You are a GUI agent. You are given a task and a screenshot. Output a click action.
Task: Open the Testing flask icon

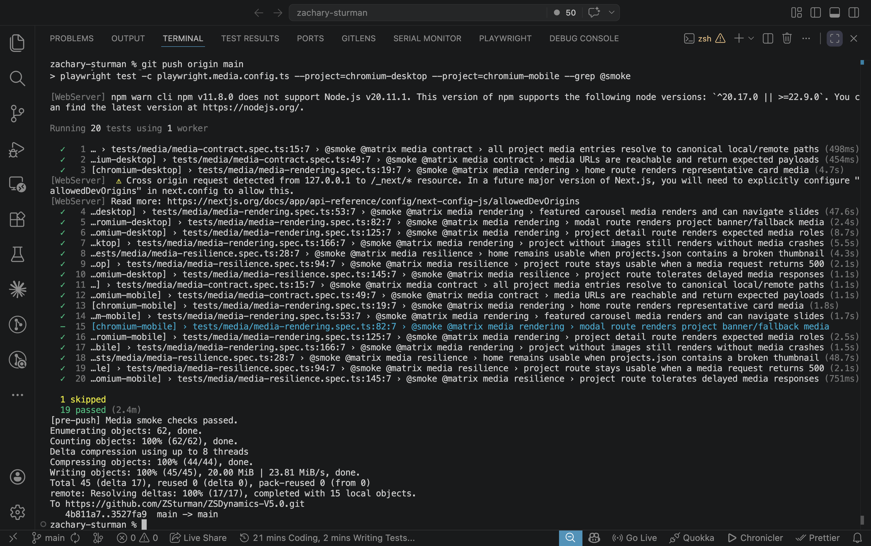coord(17,254)
